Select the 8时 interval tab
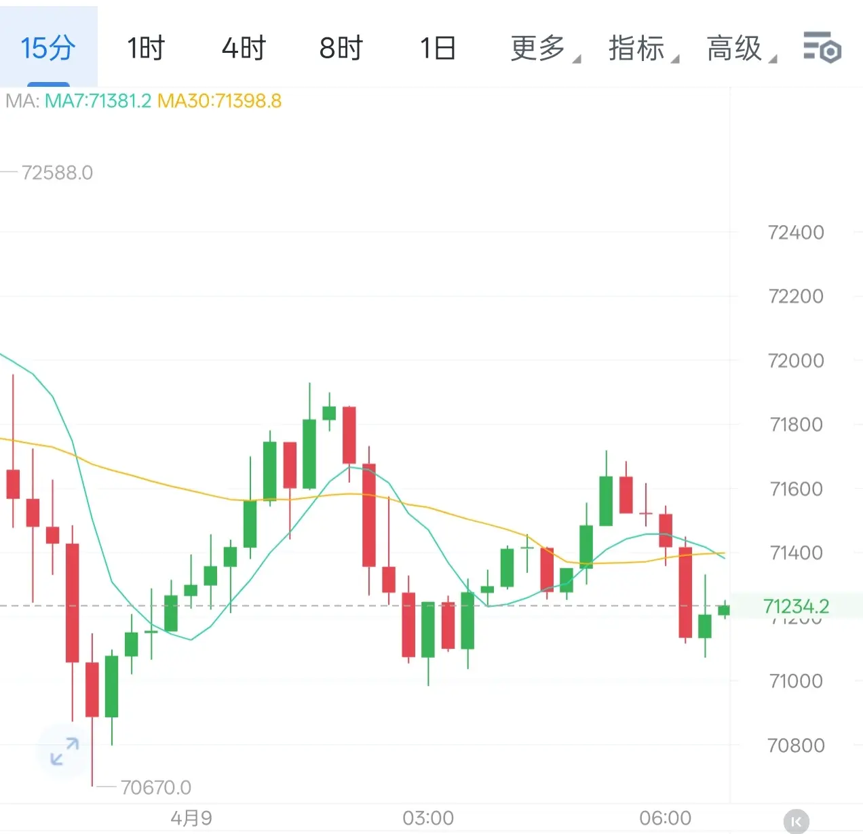This screenshot has width=863, height=834. coord(341,48)
